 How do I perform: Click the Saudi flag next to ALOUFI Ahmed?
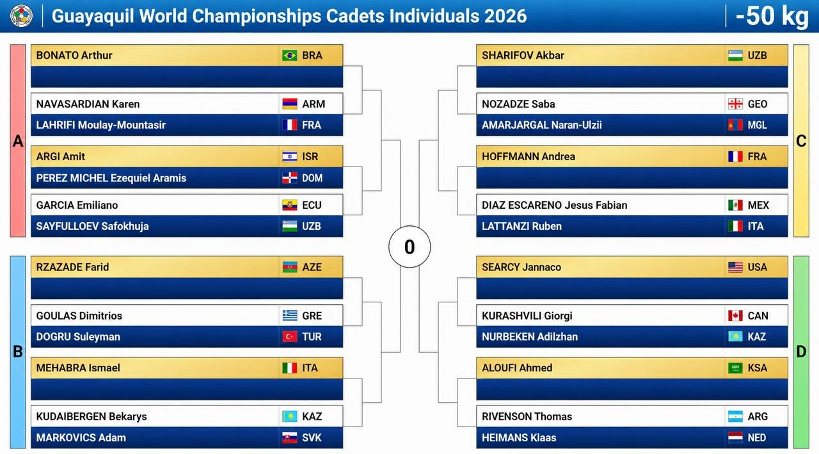[x=735, y=368]
